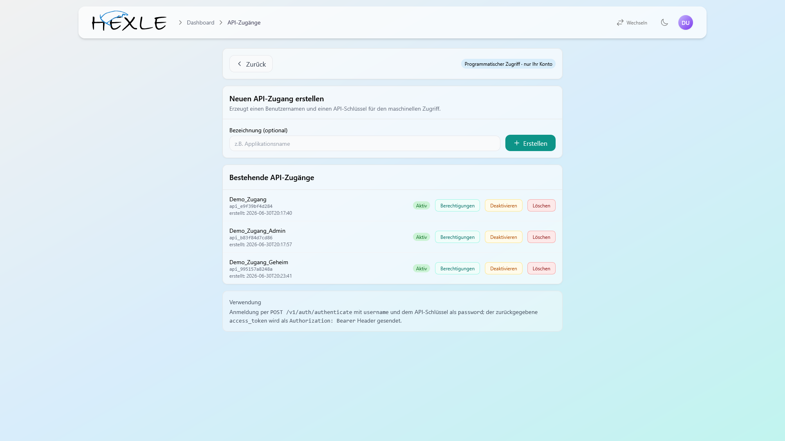Click the Verwendung heading
Image resolution: width=785 pixels, height=441 pixels.
(245, 302)
